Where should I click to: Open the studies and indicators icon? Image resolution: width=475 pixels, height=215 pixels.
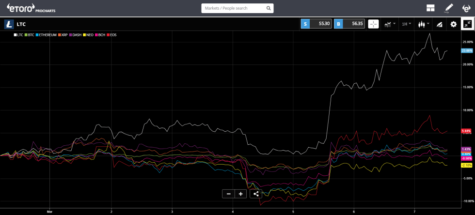coord(440,24)
